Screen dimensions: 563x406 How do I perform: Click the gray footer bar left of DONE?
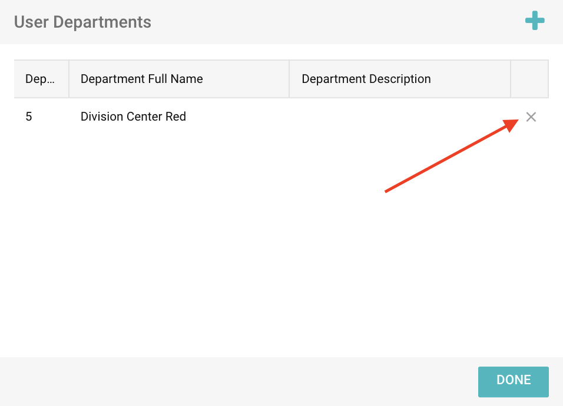(236, 381)
